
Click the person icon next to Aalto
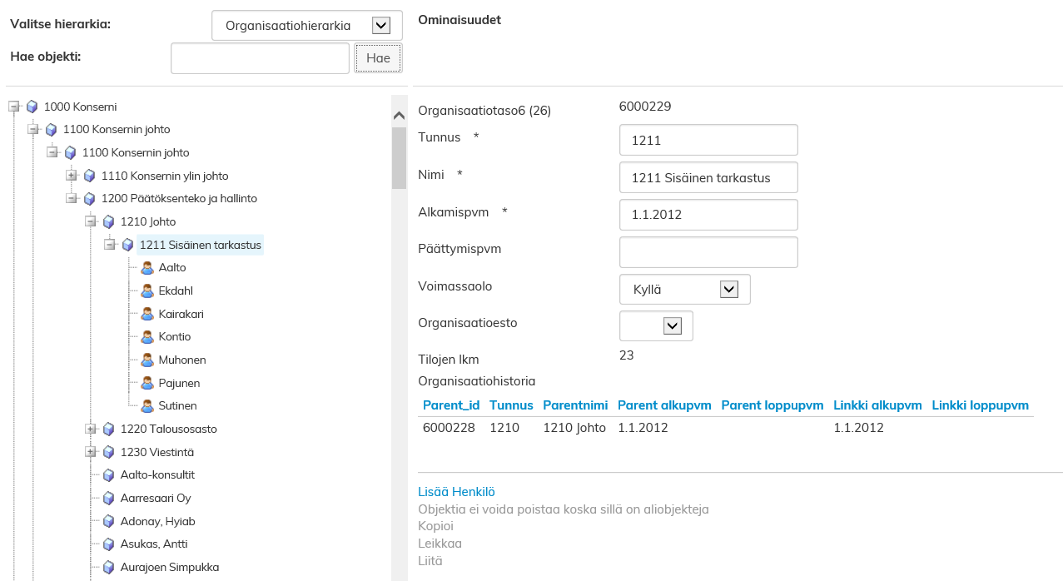click(x=147, y=268)
